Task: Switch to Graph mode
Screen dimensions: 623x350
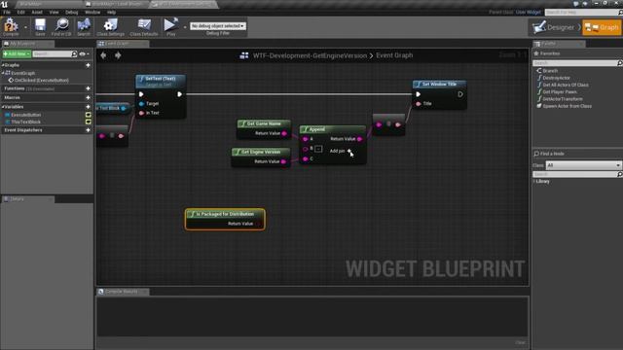Action: pyautogui.click(x=602, y=27)
